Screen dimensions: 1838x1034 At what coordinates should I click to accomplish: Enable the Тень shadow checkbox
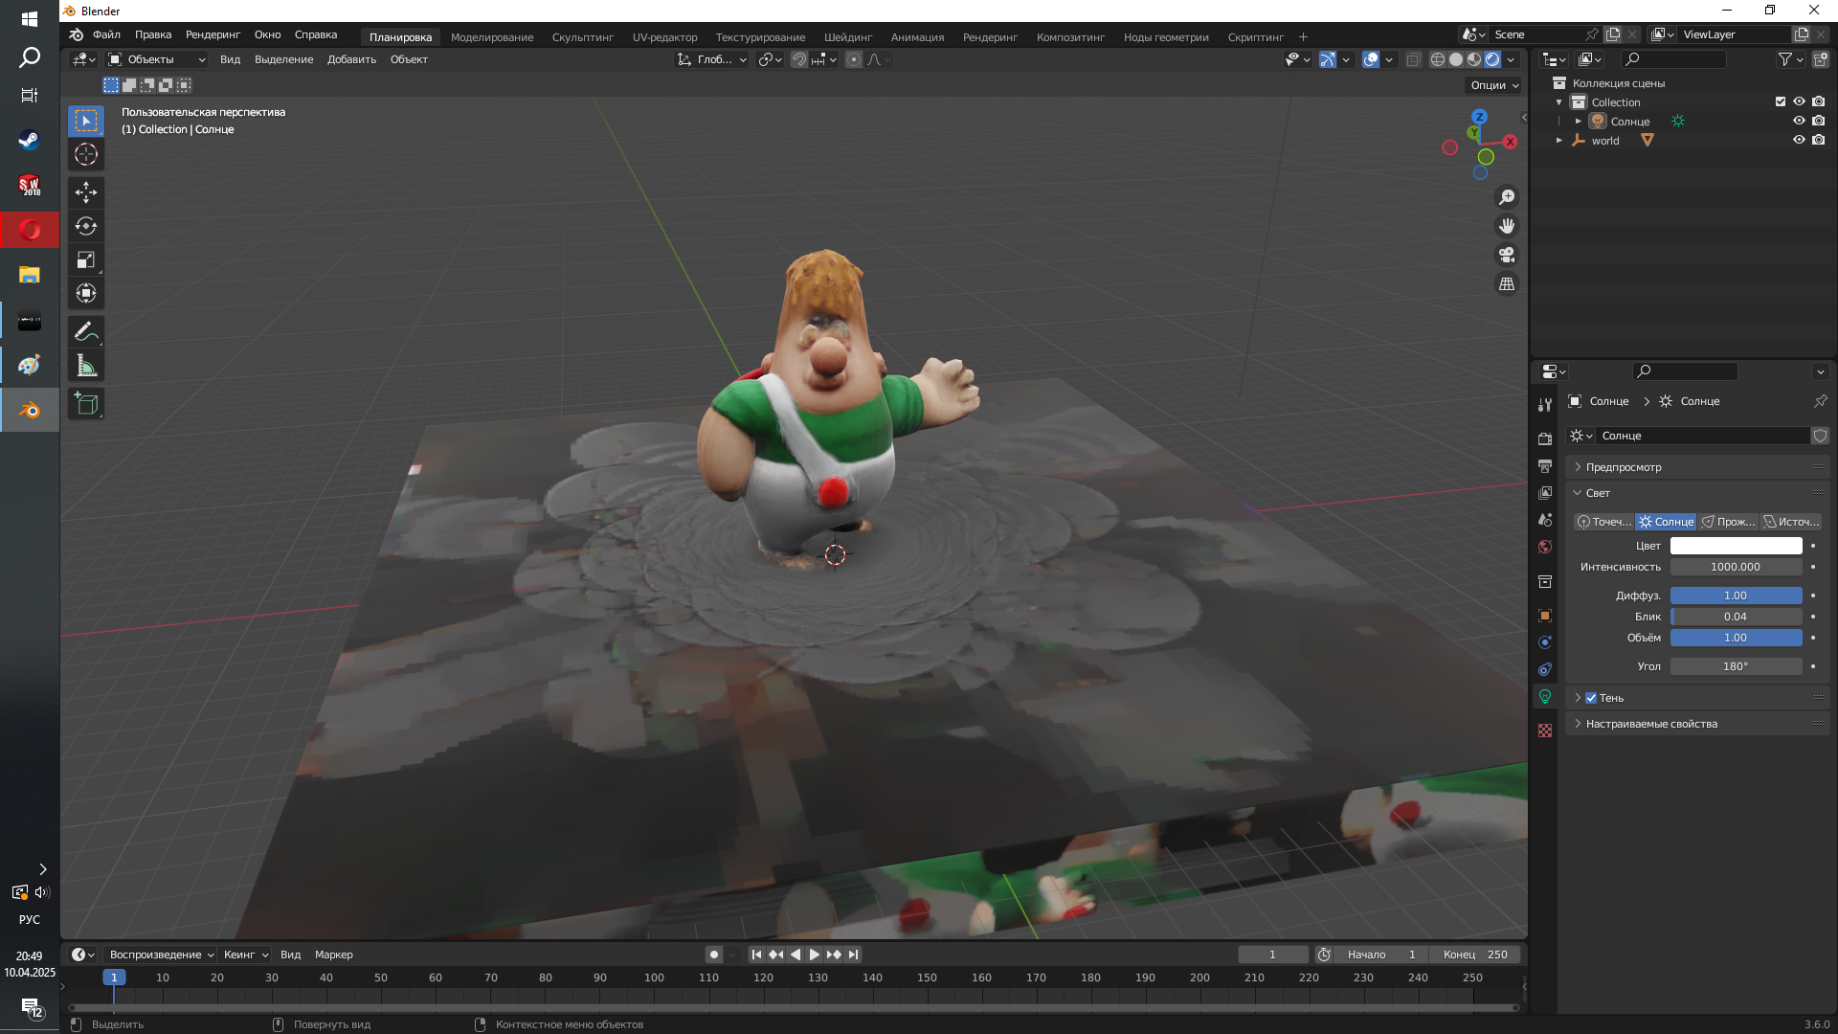pos(1591,698)
